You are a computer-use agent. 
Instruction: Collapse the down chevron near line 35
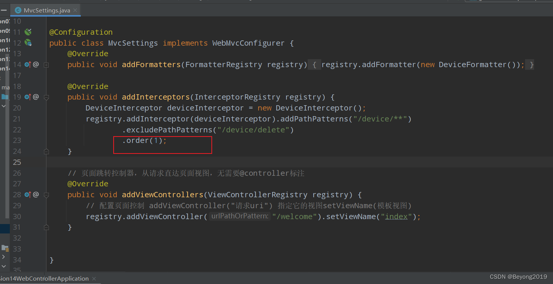click(3, 266)
